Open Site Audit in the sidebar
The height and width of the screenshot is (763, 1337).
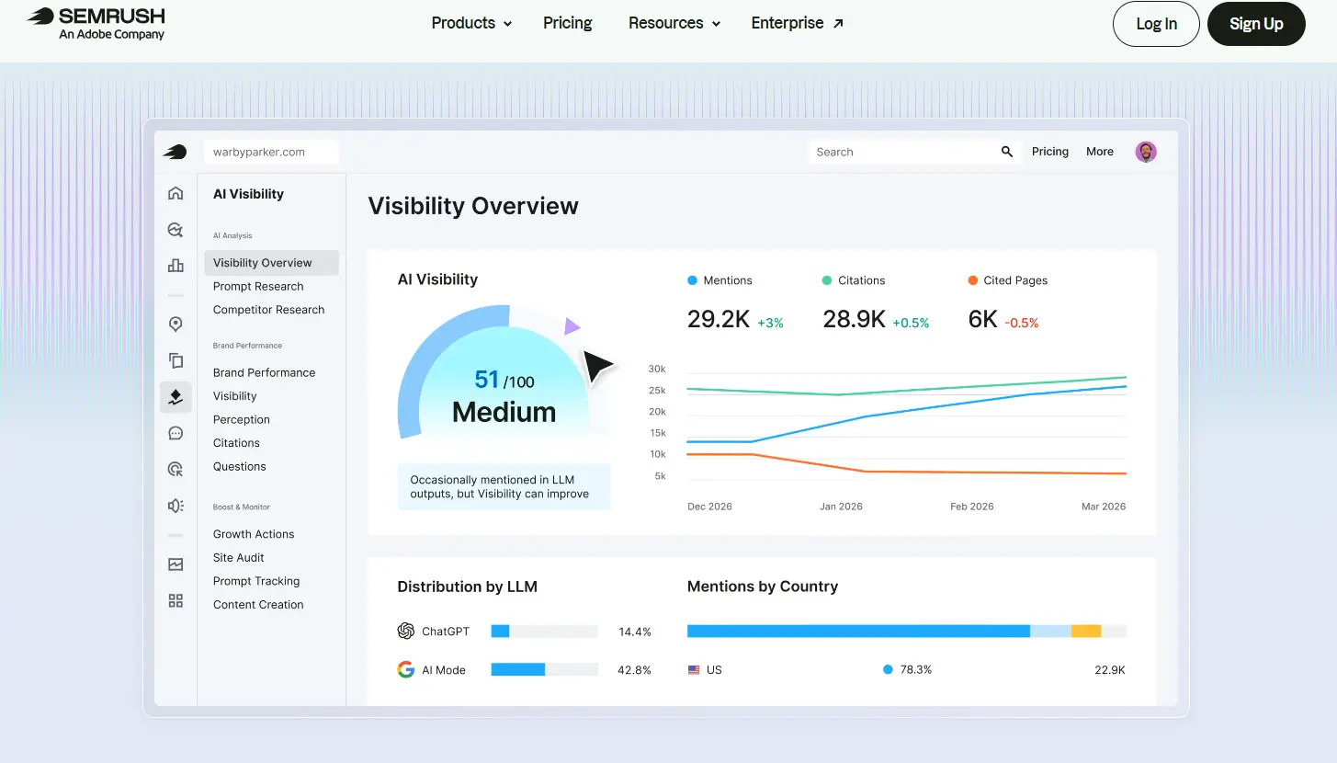pos(238,558)
